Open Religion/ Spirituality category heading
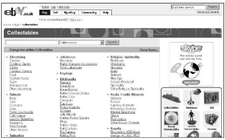 [x=125, y=57]
